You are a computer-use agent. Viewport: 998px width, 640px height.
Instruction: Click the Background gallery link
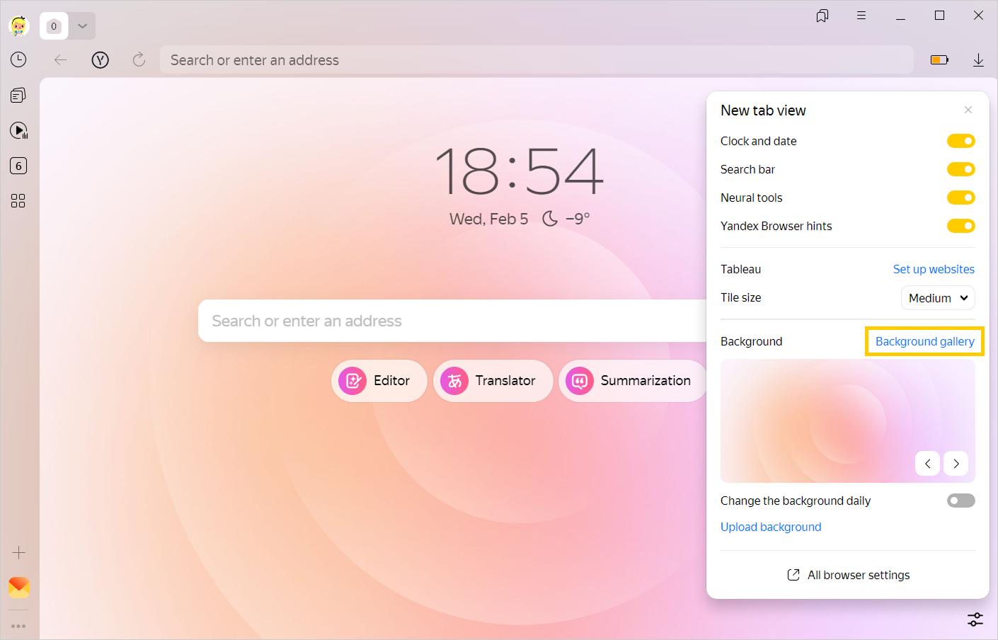(x=924, y=341)
